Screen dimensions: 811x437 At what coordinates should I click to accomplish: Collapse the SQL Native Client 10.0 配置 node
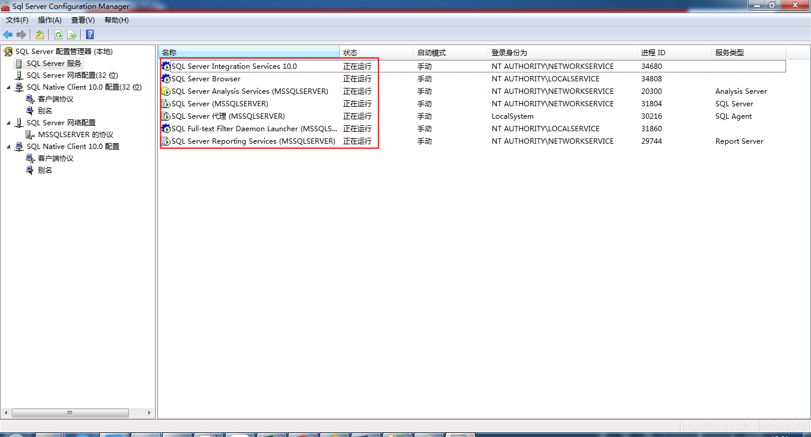[9, 147]
